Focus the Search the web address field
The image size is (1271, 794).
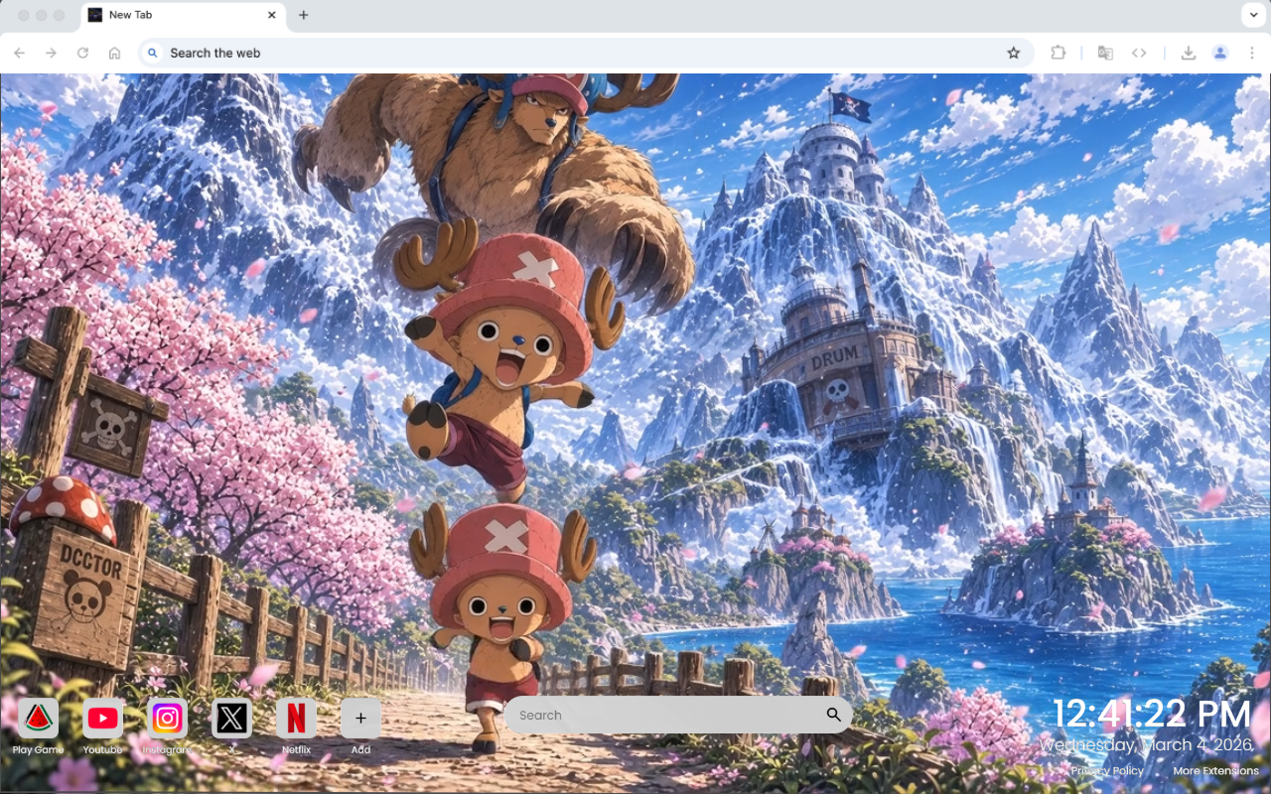[x=586, y=53]
